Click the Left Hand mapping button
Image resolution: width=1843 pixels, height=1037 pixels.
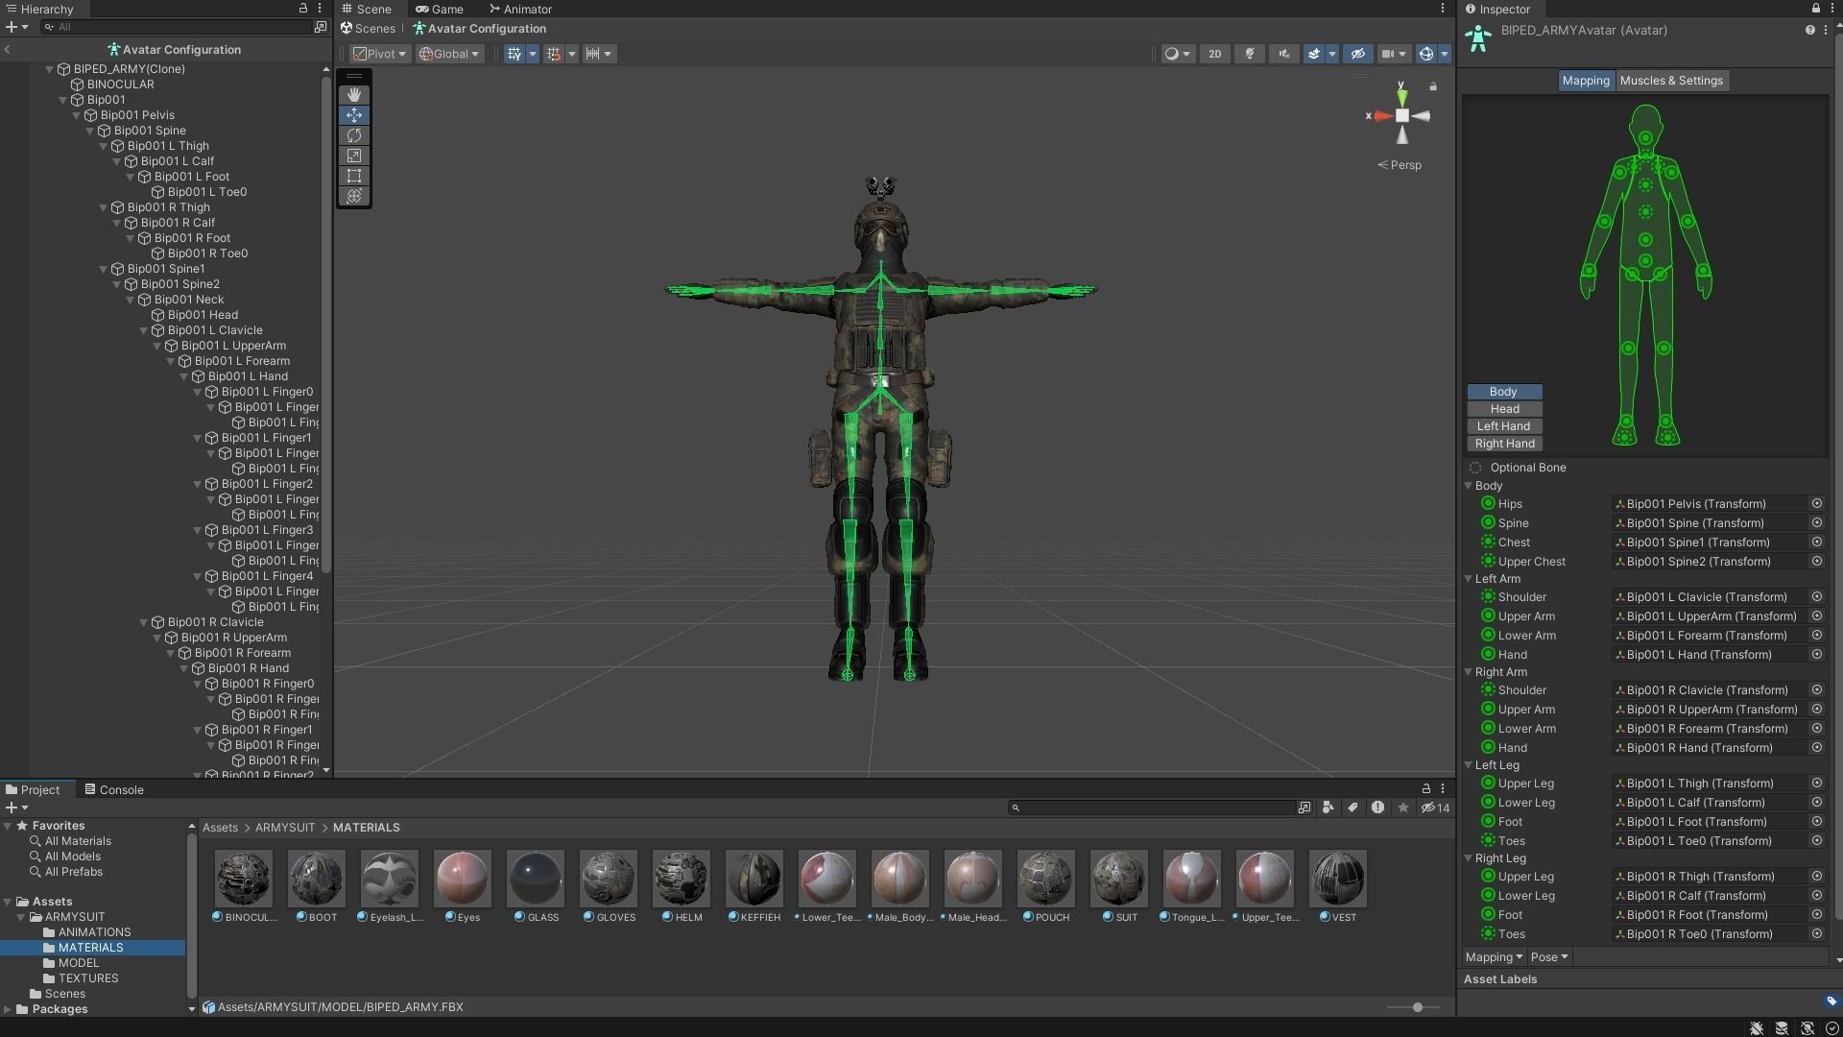1503,426
